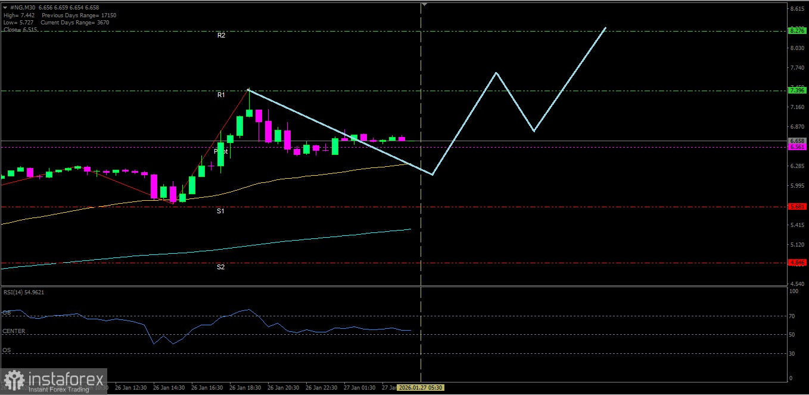Select the current price 6.658 label
Image resolution: width=809 pixels, height=395 pixels.
[x=796, y=141]
